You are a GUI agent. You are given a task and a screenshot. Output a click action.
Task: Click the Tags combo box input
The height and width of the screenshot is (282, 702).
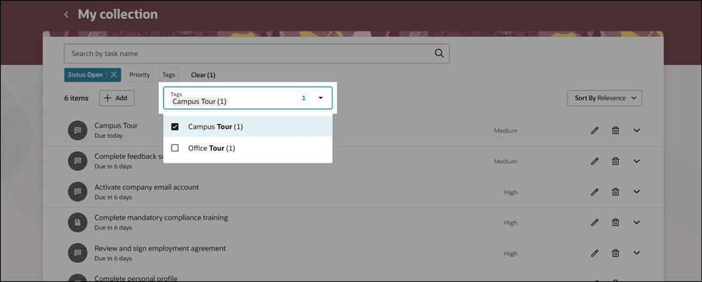click(248, 98)
